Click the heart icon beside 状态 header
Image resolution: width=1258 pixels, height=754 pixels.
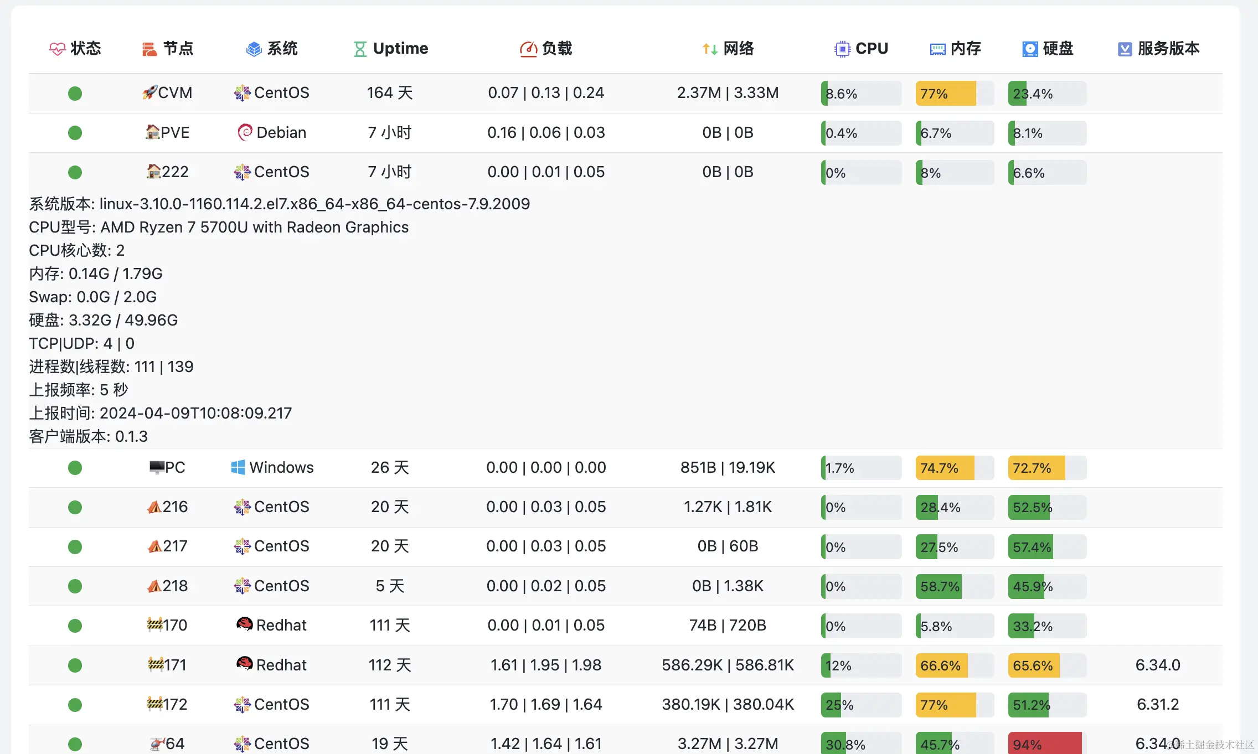click(57, 49)
